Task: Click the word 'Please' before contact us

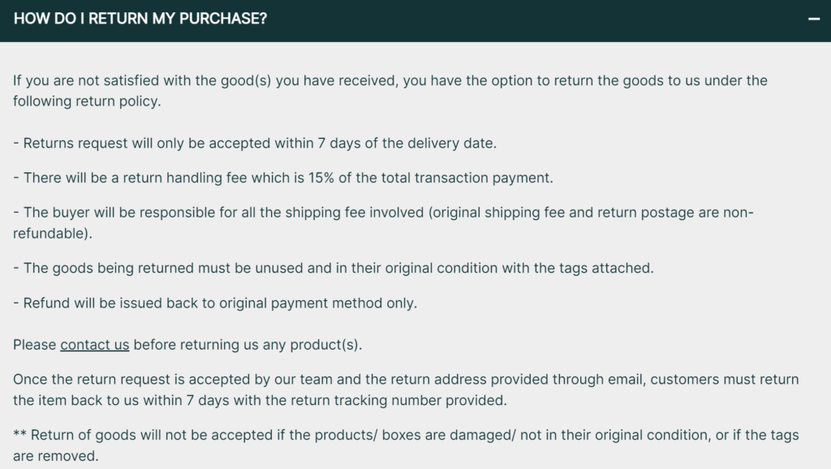Action: pyautogui.click(x=34, y=345)
